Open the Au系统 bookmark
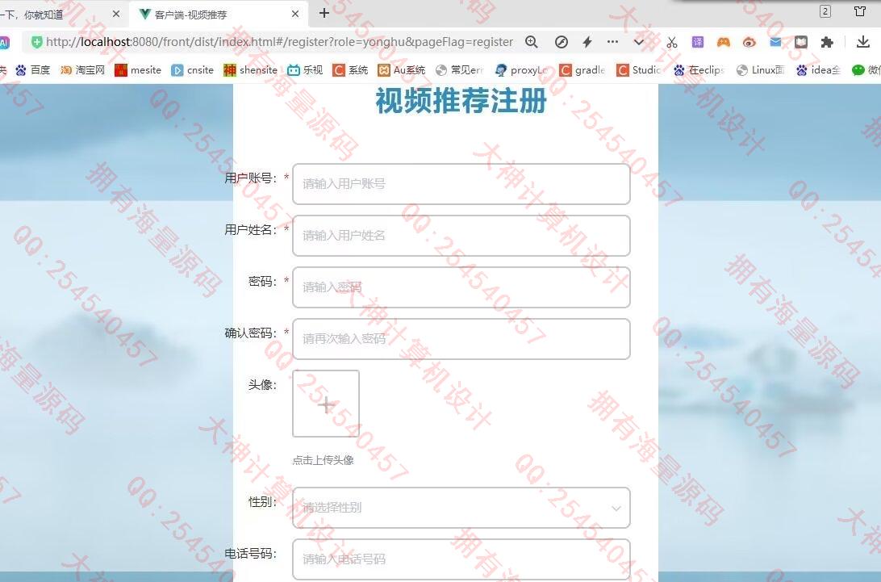Screen dimensions: 881x582 coord(402,69)
